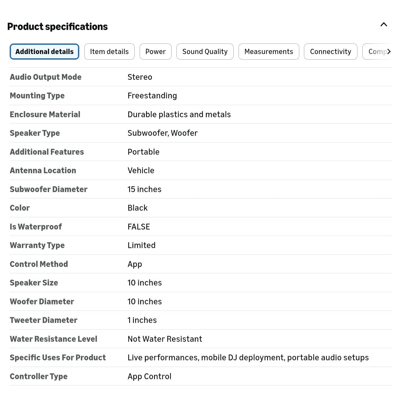Open the Power tab
The height and width of the screenshot is (399, 399).
tap(155, 52)
